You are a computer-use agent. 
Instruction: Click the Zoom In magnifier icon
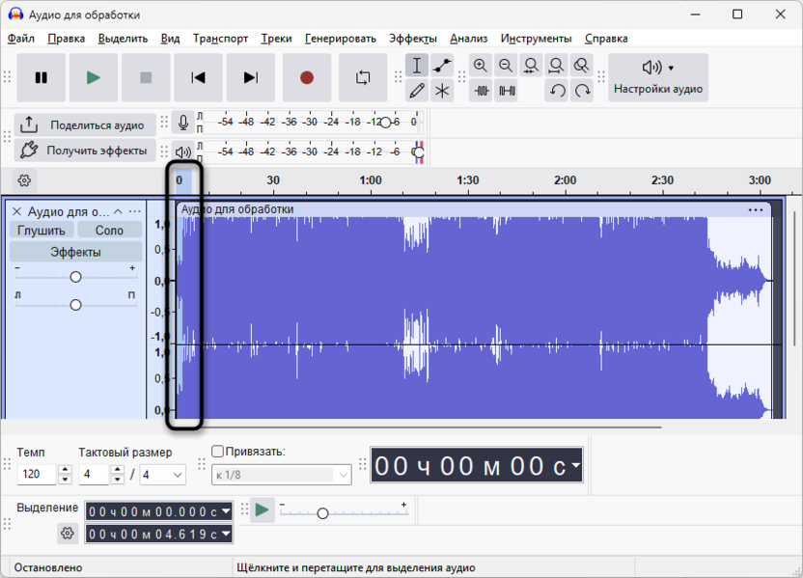point(481,66)
